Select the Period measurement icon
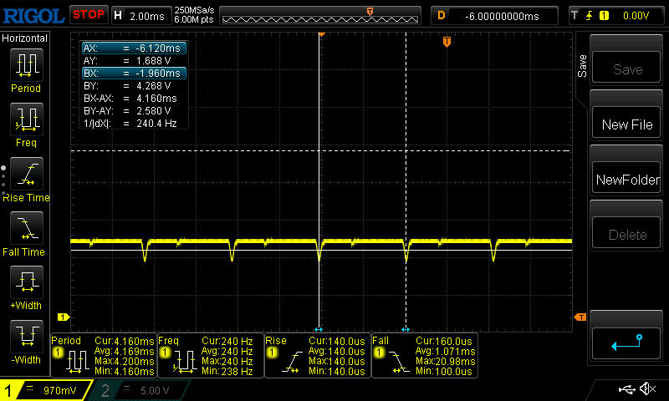The image size is (669, 401). point(26,67)
